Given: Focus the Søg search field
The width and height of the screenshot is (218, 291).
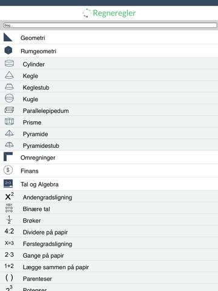Looking at the screenshot, I should click(x=110, y=25).
